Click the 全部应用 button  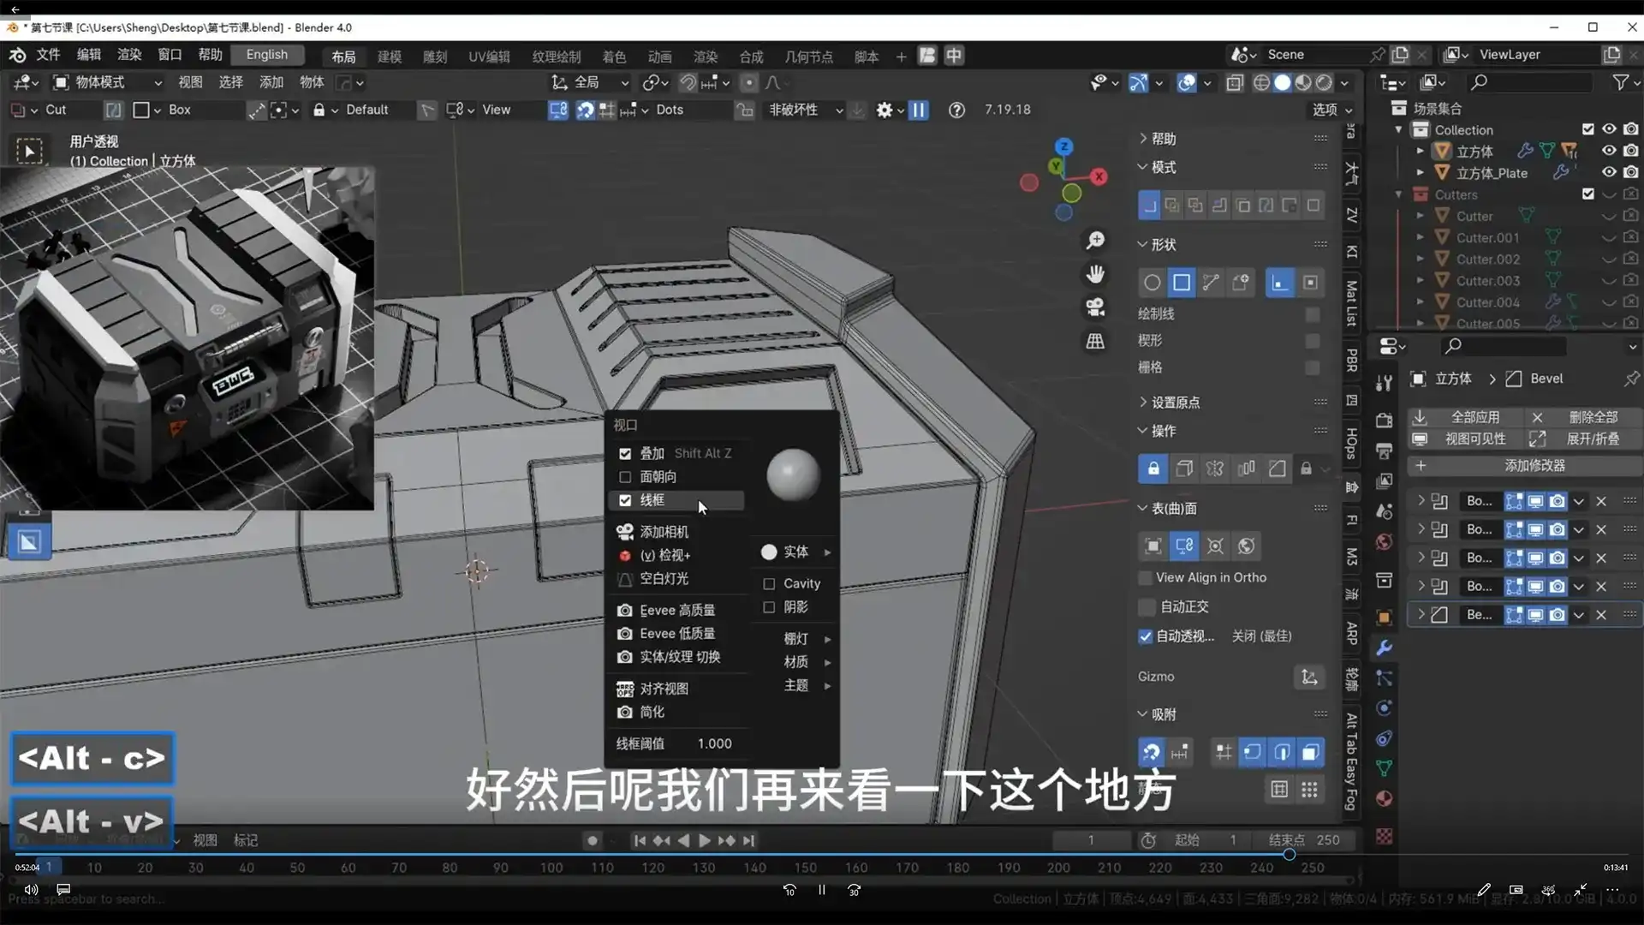click(x=1477, y=417)
